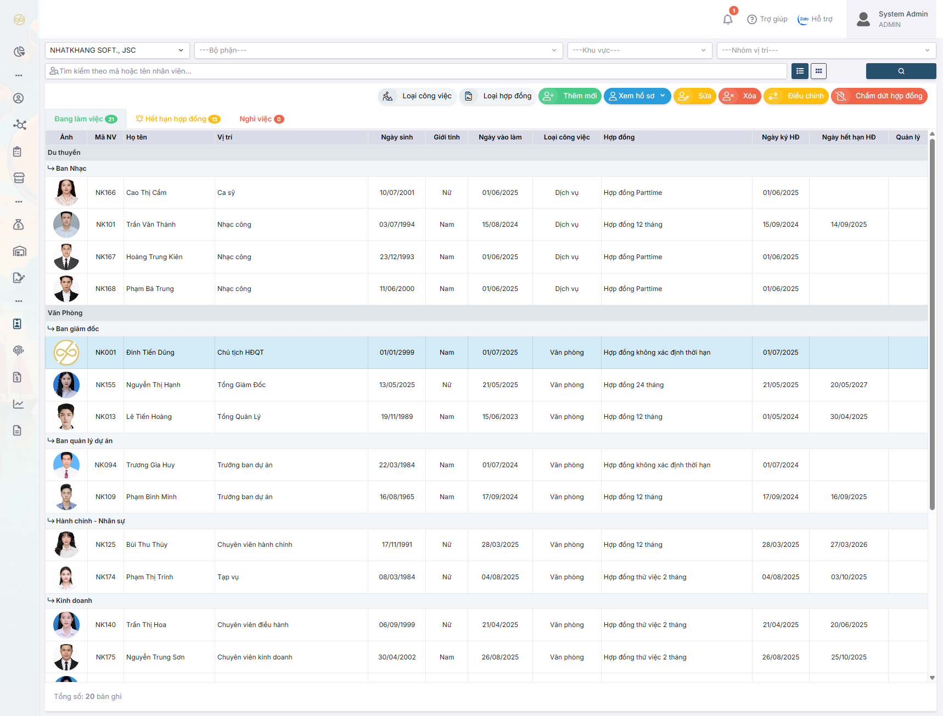Viewport: 943px width, 716px height.
Task: Click the money bag sidebar icon
Action: [x=19, y=225]
